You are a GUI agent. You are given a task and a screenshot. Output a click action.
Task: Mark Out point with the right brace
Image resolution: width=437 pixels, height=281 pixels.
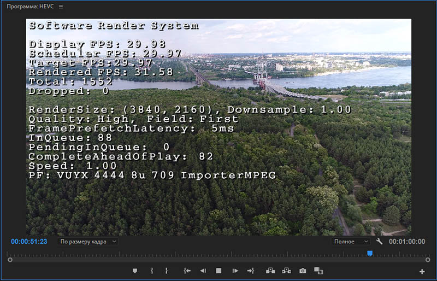(167, 271)
